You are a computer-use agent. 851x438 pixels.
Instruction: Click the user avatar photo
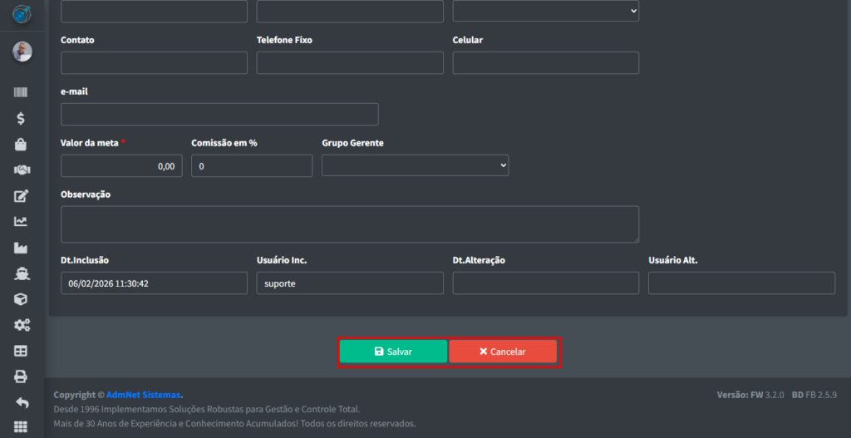(22, 52)
